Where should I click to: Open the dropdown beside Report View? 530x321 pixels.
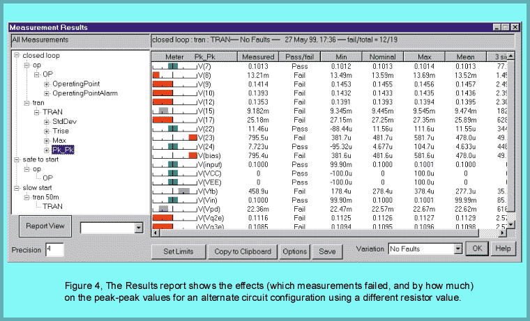[x=137, y=228]
